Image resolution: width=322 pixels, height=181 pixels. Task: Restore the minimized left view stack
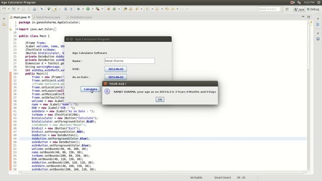[x=4, y=19]
